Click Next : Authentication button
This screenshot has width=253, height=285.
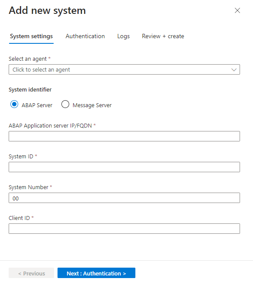[96, 273]
